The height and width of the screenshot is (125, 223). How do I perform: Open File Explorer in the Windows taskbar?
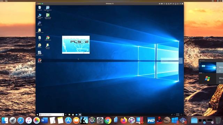(x=69, y=115)
